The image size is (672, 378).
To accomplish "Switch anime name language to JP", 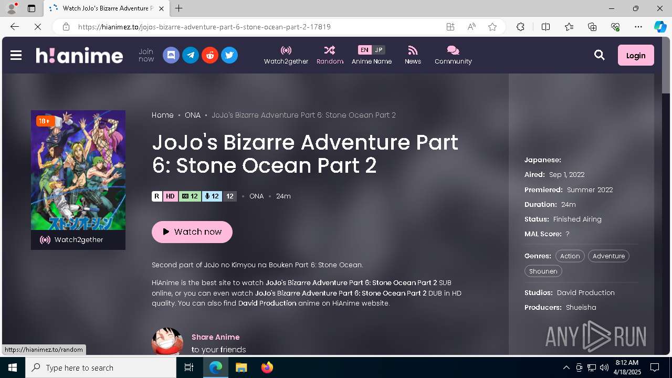I will point(379,50).
